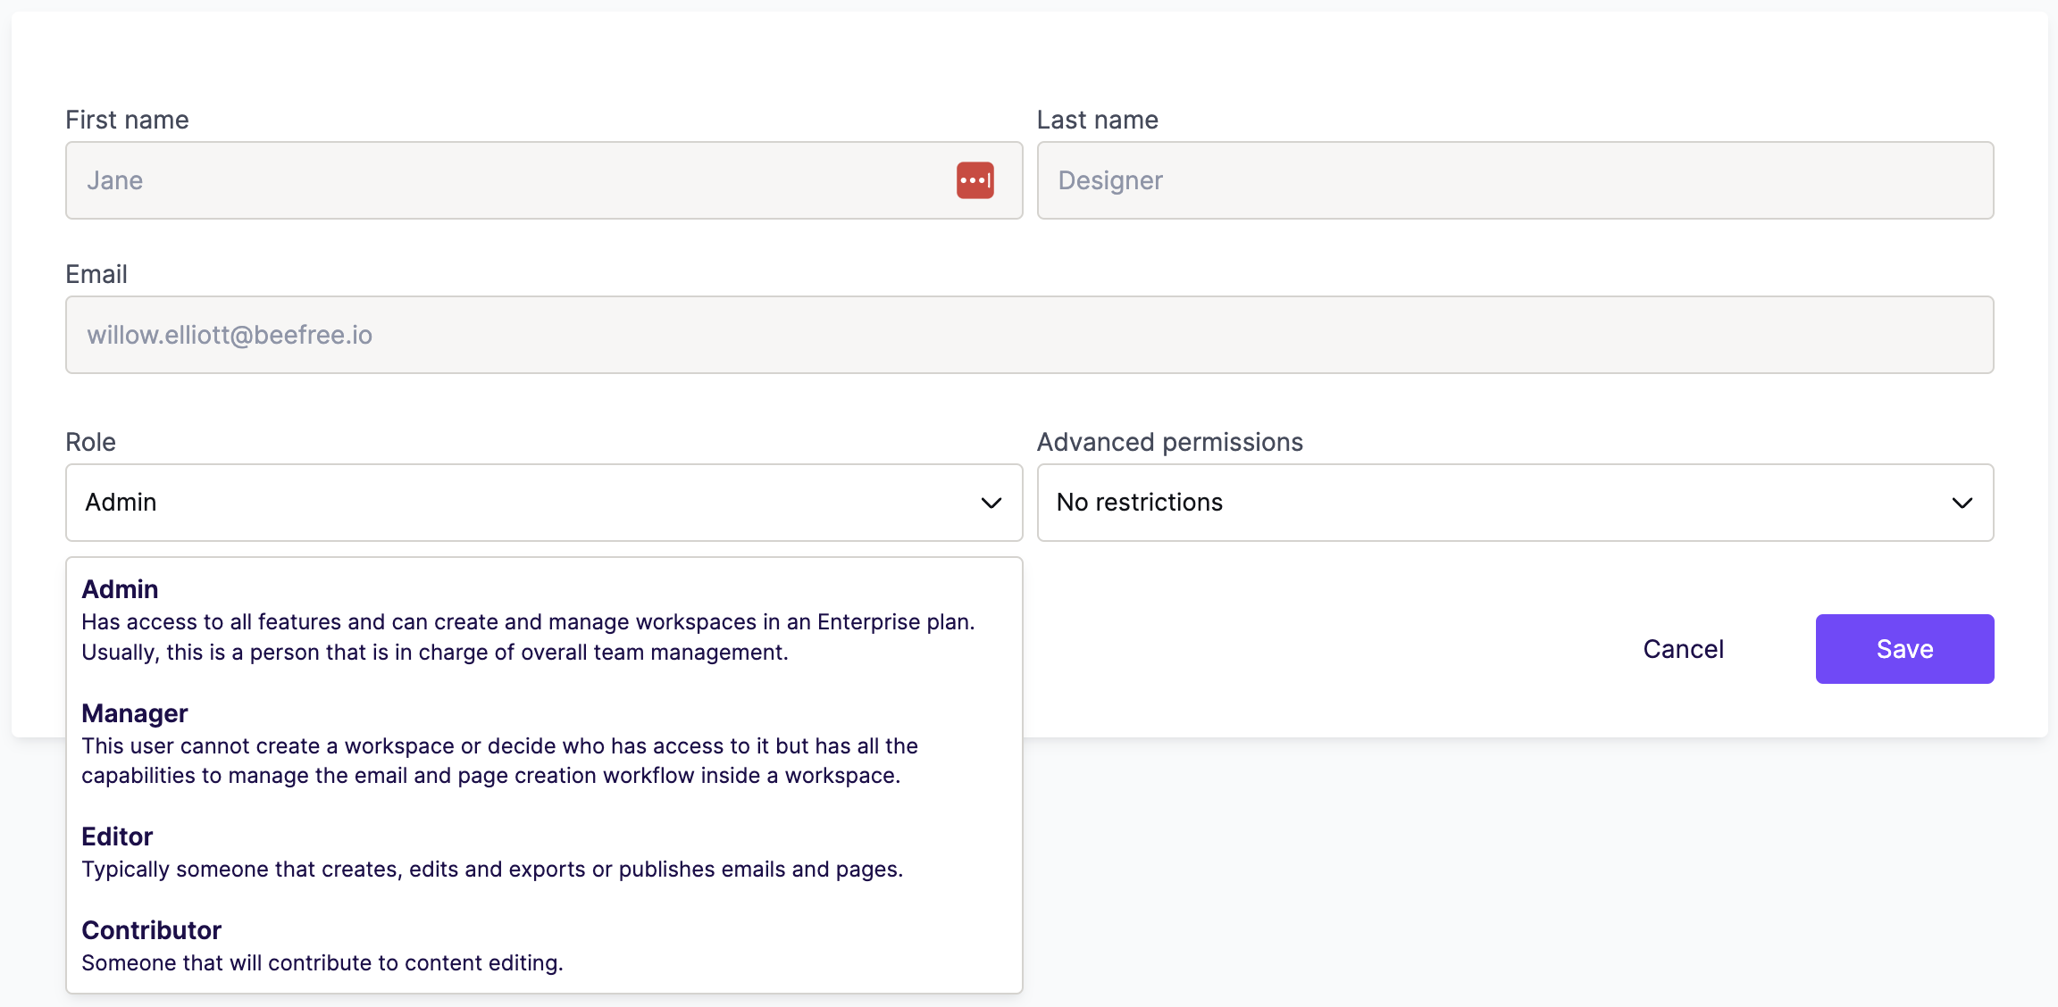Select the Admin role option
This screenshot has width=2058, height=1007.
(x=544, y=620)
